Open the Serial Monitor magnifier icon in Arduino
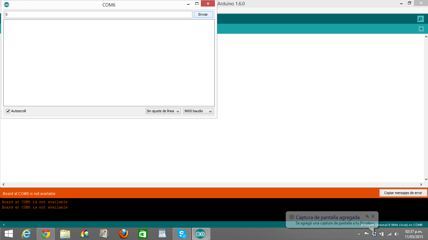The height and width of the screenshot is (240, 428). [x=420, y=19]
